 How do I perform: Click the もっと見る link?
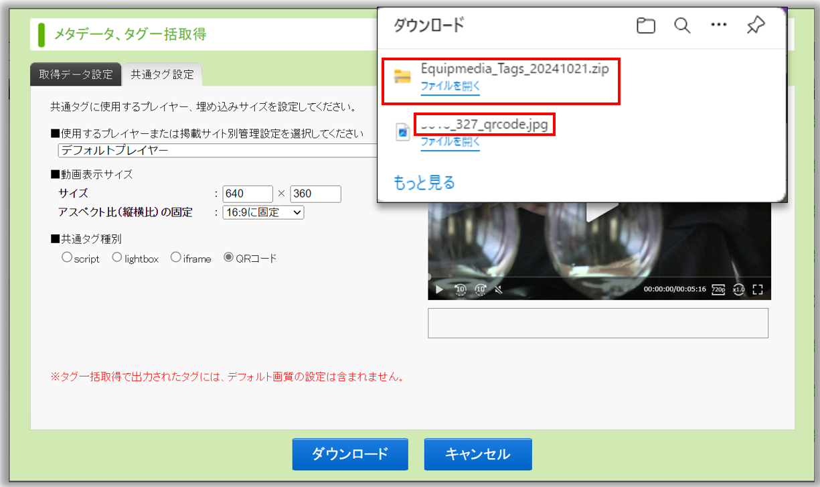pos(424,182)
